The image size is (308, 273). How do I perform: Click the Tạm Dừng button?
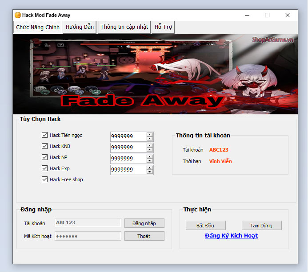coord(262,226)
